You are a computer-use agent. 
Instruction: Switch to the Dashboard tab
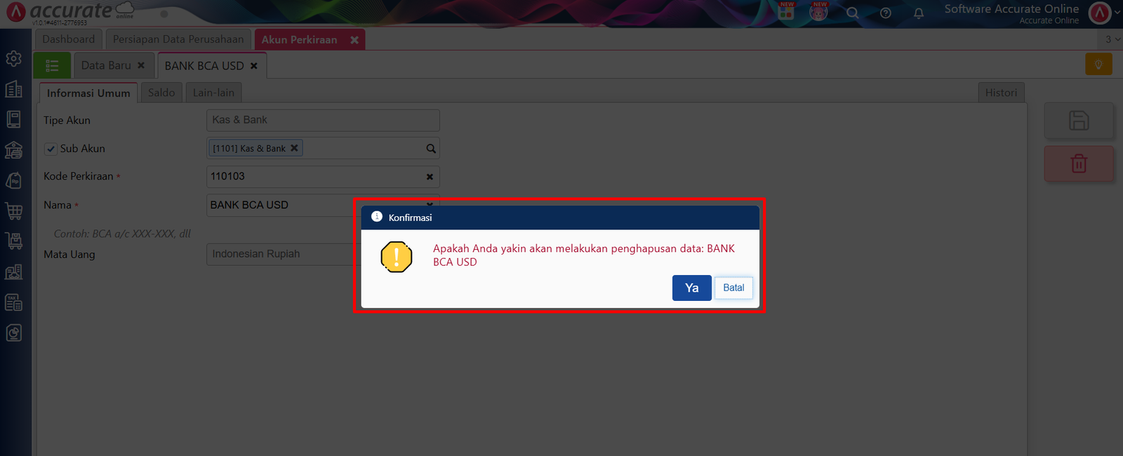[68, 39]
